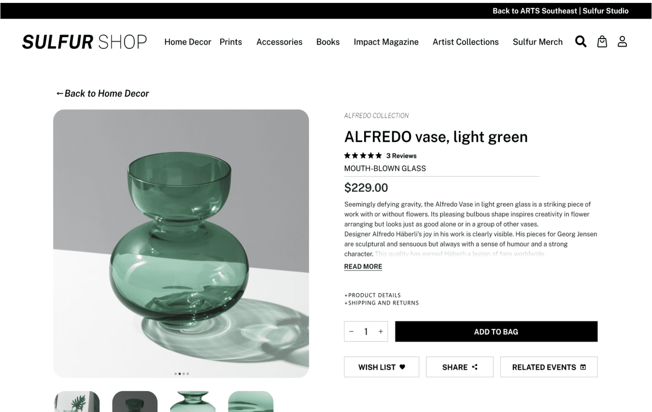Select the first image carousel dot
The width and height of the screenshot is (652, 412).
(x=175, y=374)
